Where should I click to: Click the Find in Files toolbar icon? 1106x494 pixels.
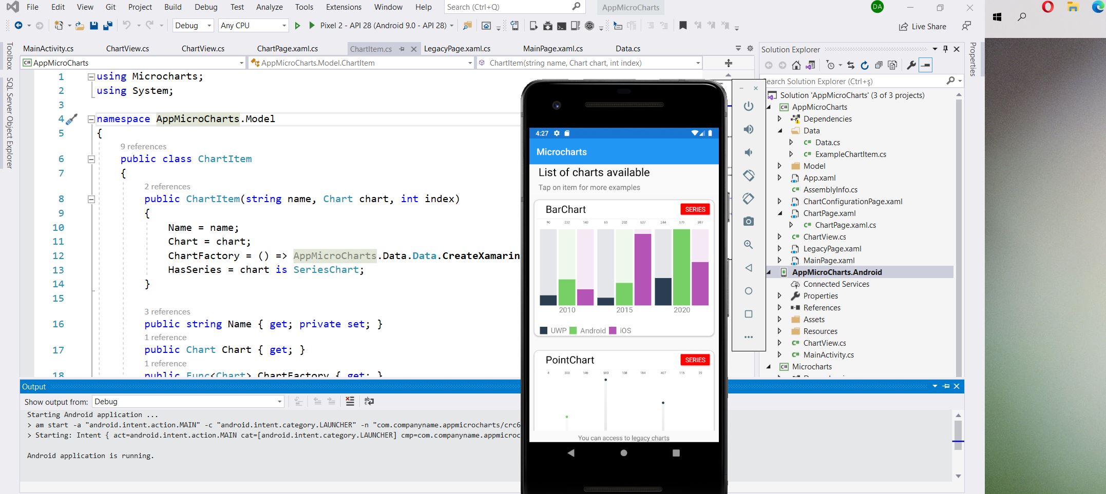click(x=467, y=26)
